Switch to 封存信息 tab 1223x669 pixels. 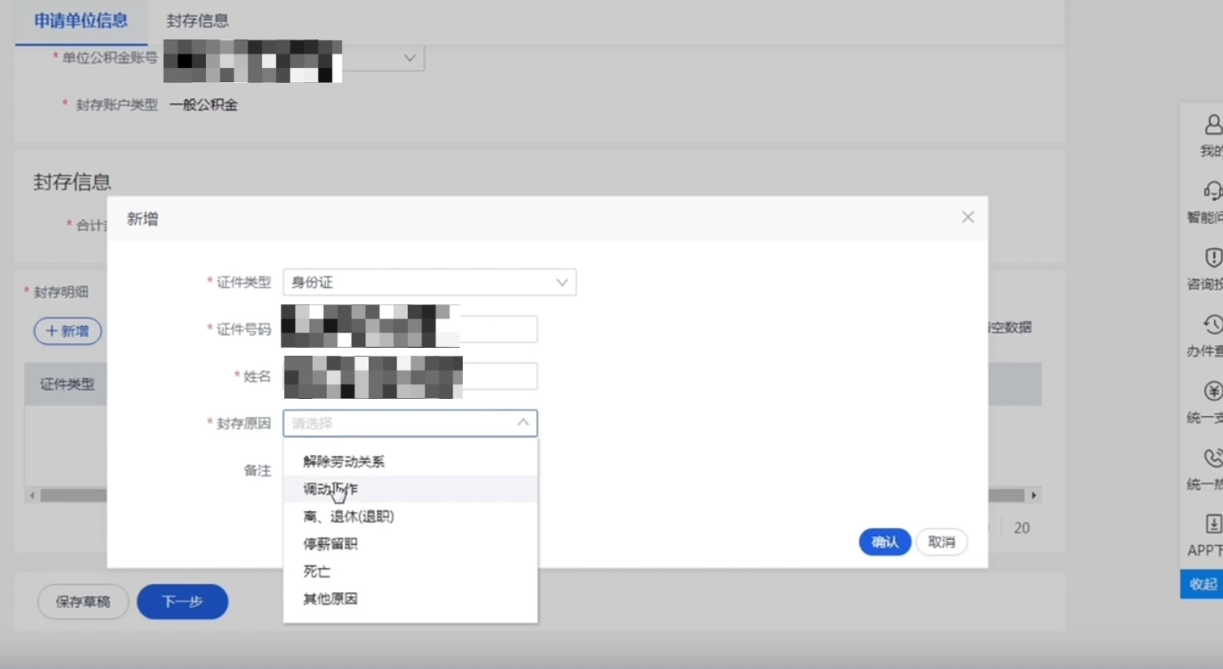tap(197, 21)
